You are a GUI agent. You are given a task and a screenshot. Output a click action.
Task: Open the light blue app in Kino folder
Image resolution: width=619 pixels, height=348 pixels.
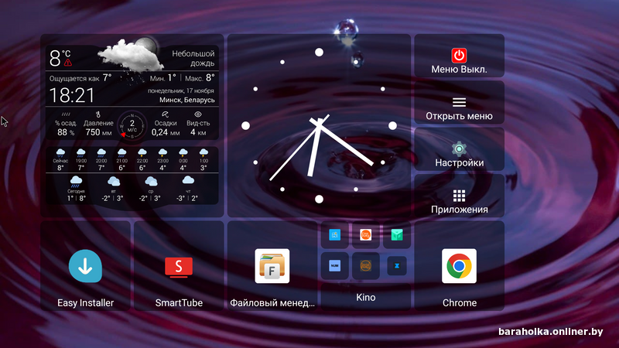[335, 235]
